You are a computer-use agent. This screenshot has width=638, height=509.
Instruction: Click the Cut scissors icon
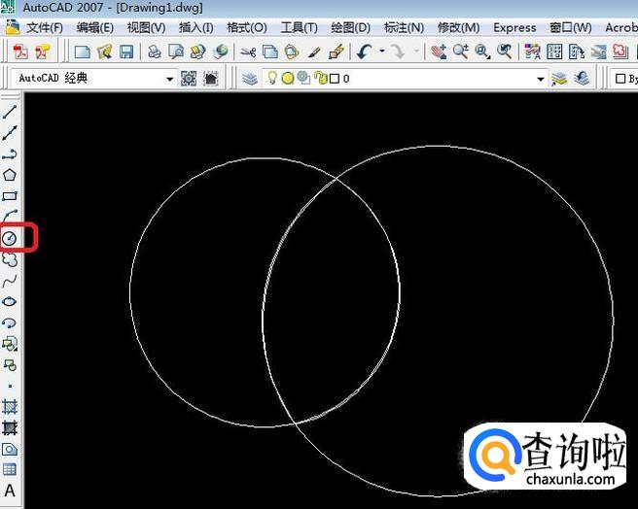(x=248, y=52)
